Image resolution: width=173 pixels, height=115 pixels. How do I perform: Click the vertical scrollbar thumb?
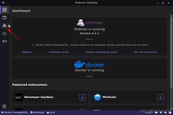(x=171, y=52)
